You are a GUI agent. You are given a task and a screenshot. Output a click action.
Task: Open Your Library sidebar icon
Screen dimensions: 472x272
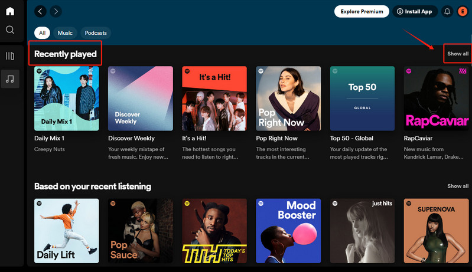pyautogui.click(x=10, y=56)
